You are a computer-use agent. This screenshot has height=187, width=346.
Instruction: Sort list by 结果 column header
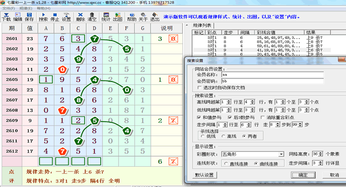317,32
